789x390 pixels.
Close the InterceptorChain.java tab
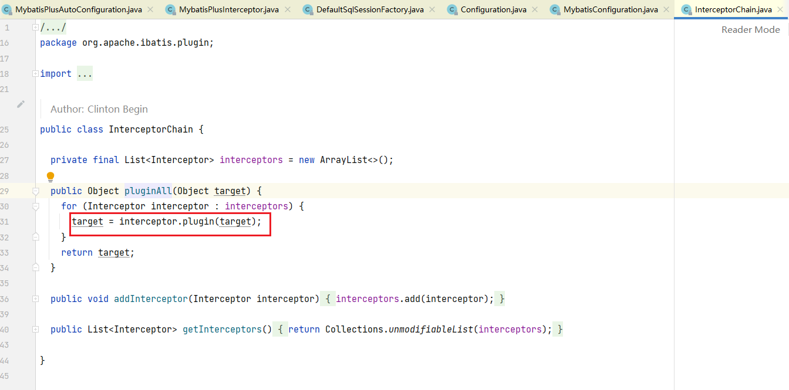[x=780, y=9]
